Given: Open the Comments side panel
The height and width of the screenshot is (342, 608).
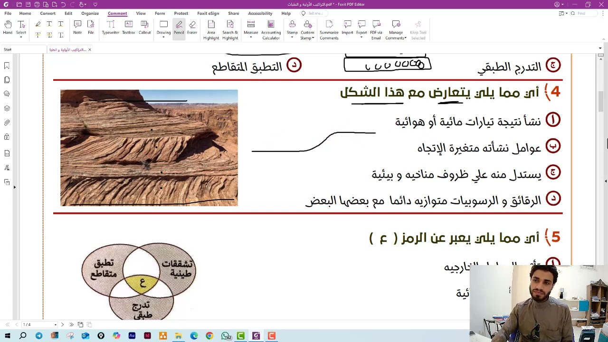Looking at the screenshot, I should [7, 94].
